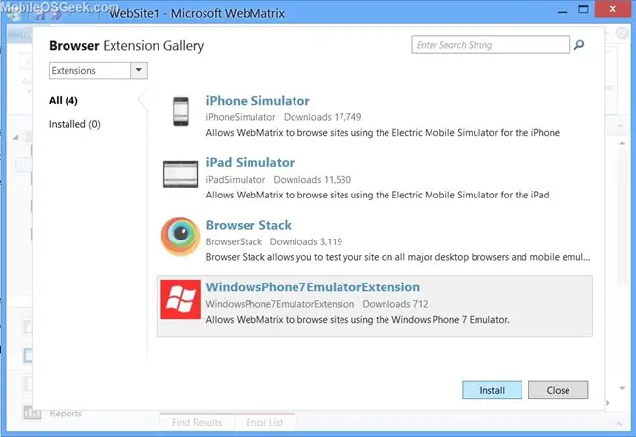This screenshot has height=437, width=636.
Task: Open the Extensions dropdown arrow
Action: click(x=139, y=70)
